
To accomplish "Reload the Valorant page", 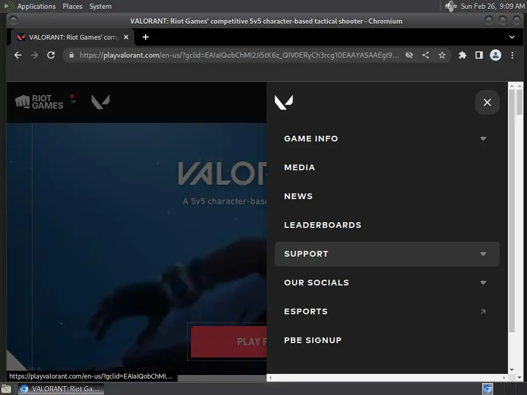I will pos(51,55).
